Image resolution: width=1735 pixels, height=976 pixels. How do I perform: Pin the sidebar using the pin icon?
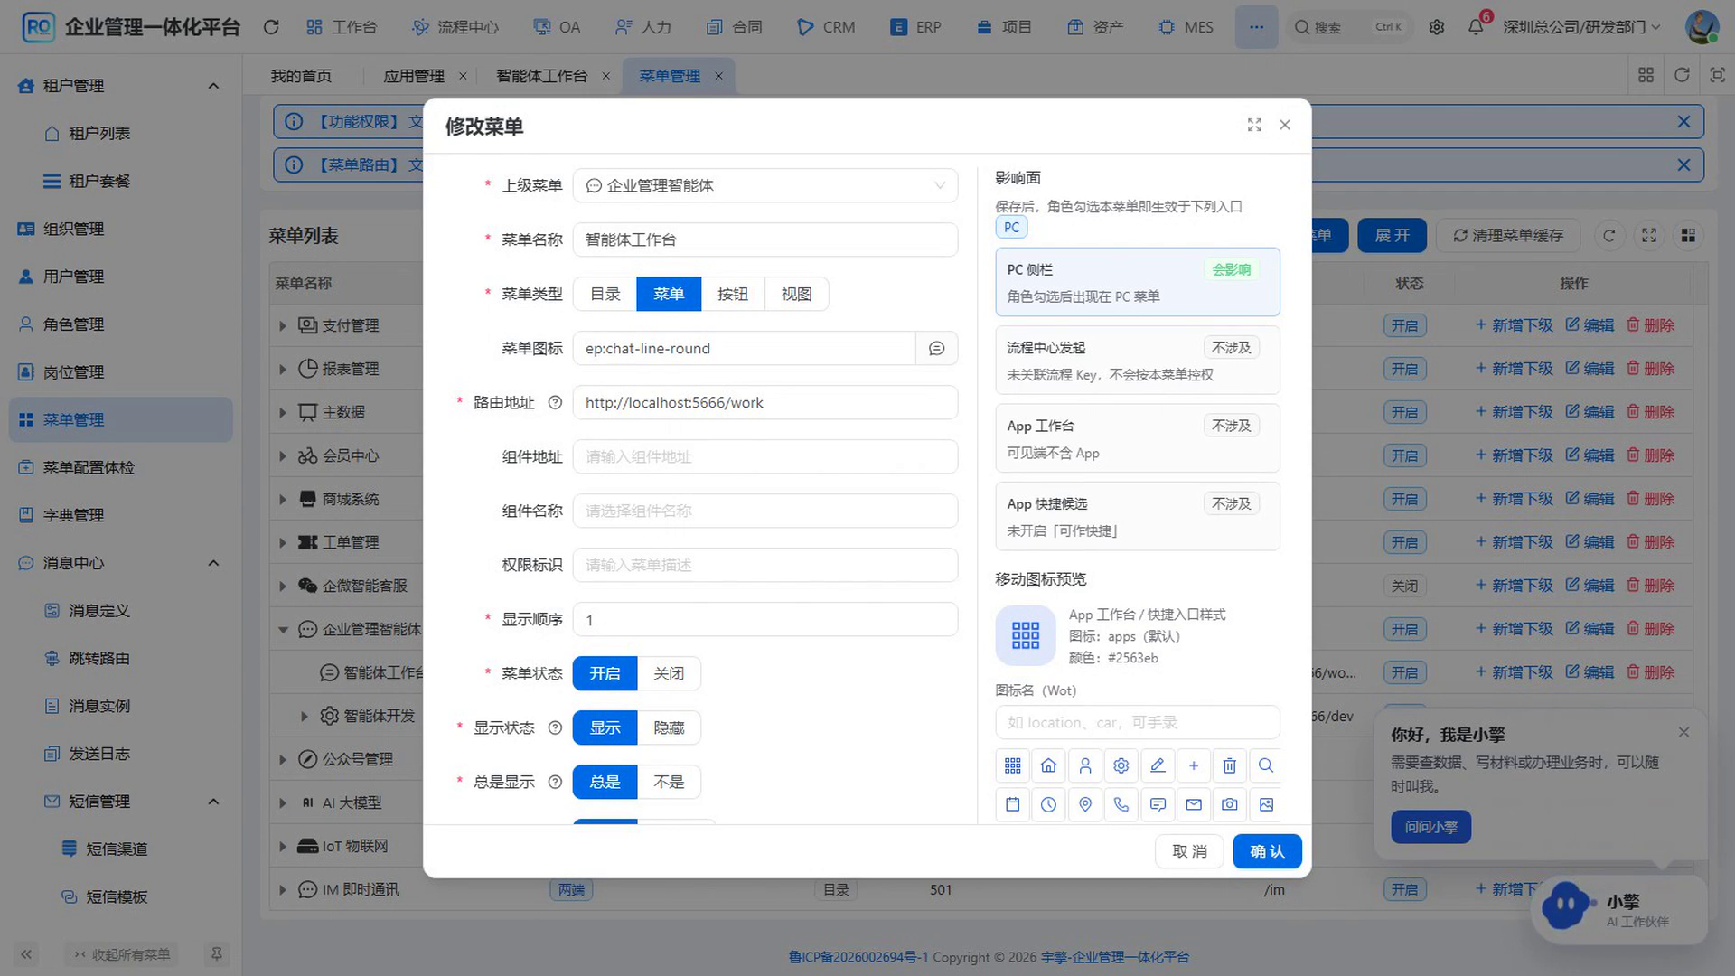(216, 953)
